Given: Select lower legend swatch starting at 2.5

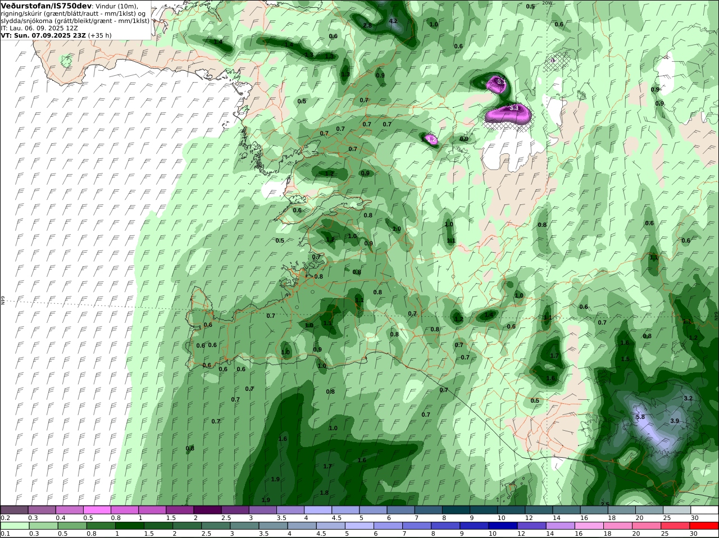Looking at the screenshot, I should coord(215,526).
